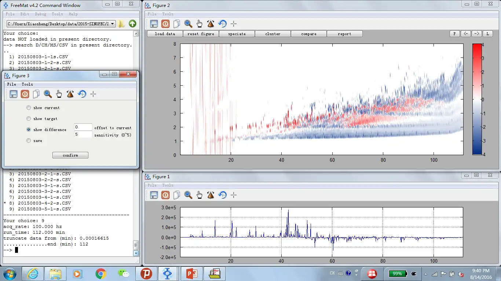Select the 'show difference' radio button
This screenshot has height=281, width=501.
(x=29, y=130)
